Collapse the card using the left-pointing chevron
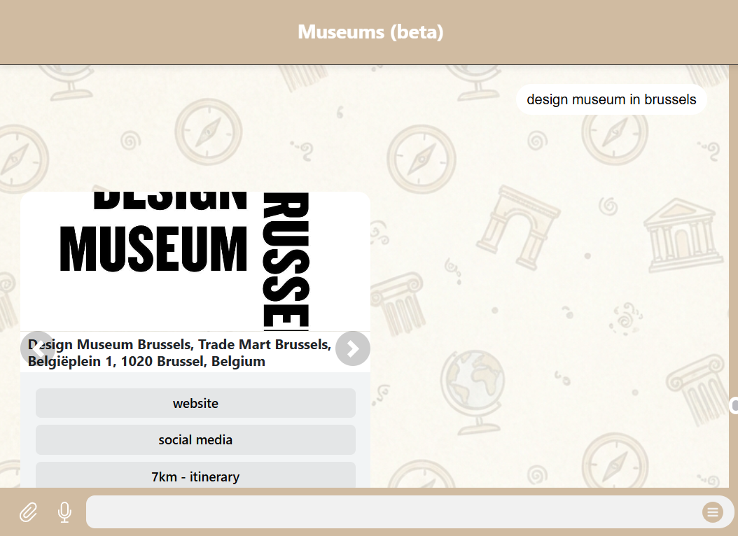The height and width of the screenshot is (536, 738). click(x=37, y=348)
